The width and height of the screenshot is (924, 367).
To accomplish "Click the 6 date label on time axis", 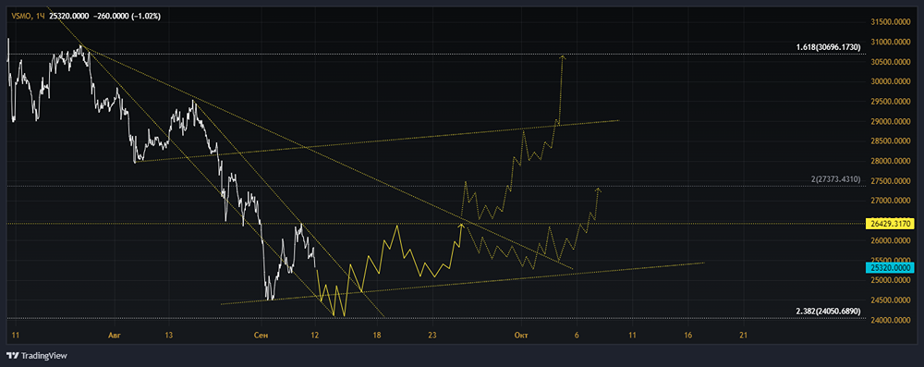I will tap(577, 336).
